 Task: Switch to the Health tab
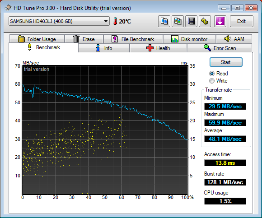click(x=158, y=48)
